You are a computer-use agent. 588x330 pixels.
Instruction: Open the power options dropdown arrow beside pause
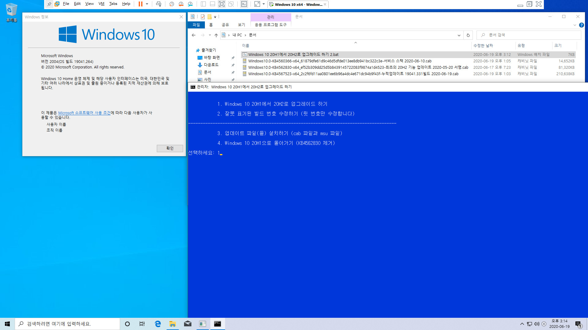tap(147, 4)
